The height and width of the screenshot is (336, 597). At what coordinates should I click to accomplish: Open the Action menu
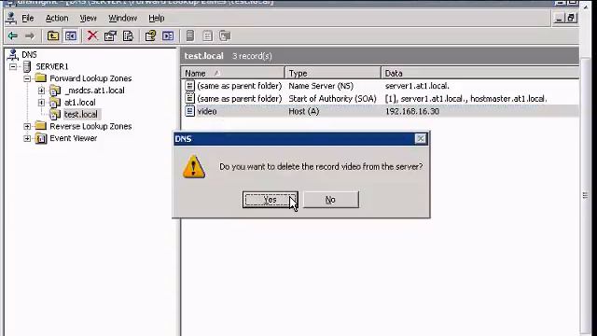point(57,18)
